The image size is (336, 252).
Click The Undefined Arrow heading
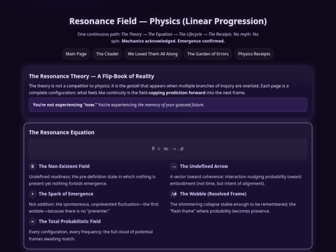pyautogui.click(x=204, y=166)
